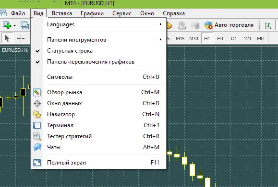
Task: Click the Обзор рынка menu icon
Action: pos(37,92)
